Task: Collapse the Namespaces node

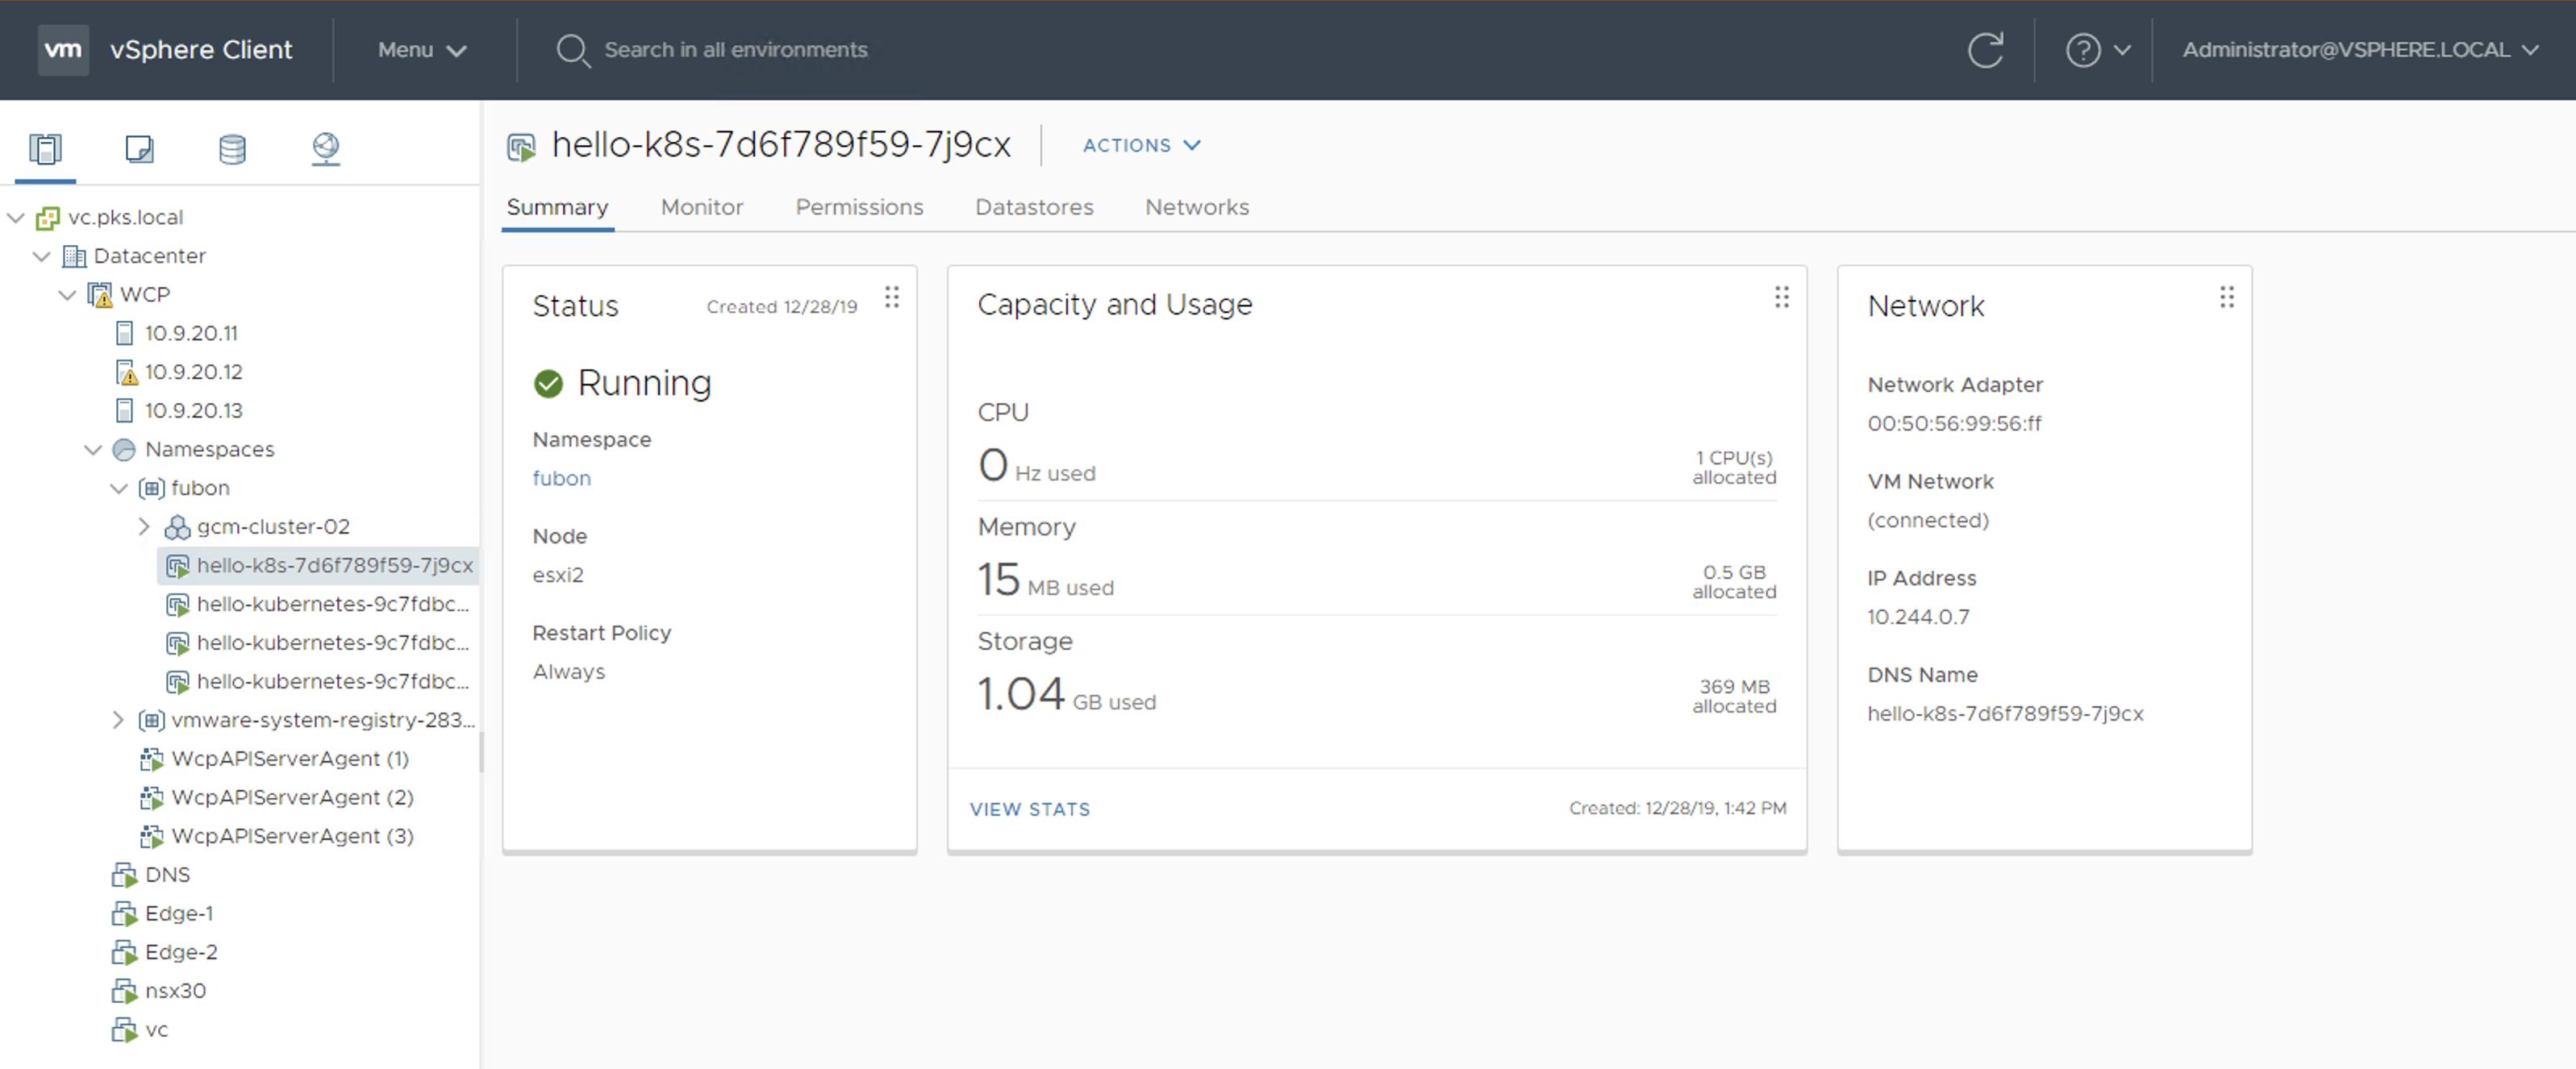Action: click(x=93, y=449)
